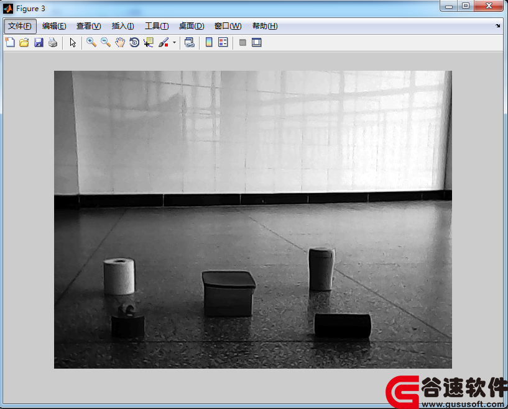This screenshot has height=409, width=508.
Task: Open the 窗口(W) menu
Action: [x=228, y=26]
